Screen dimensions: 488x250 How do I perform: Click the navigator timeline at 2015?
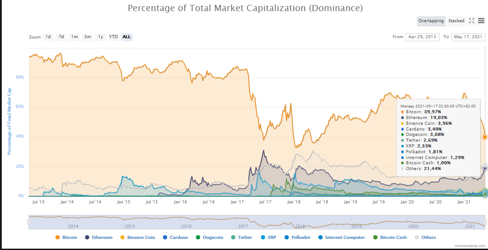pos(129,226)
